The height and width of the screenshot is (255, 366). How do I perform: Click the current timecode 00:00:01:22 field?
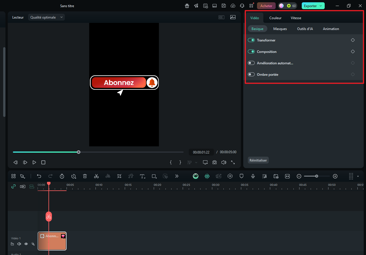[201, 152]
